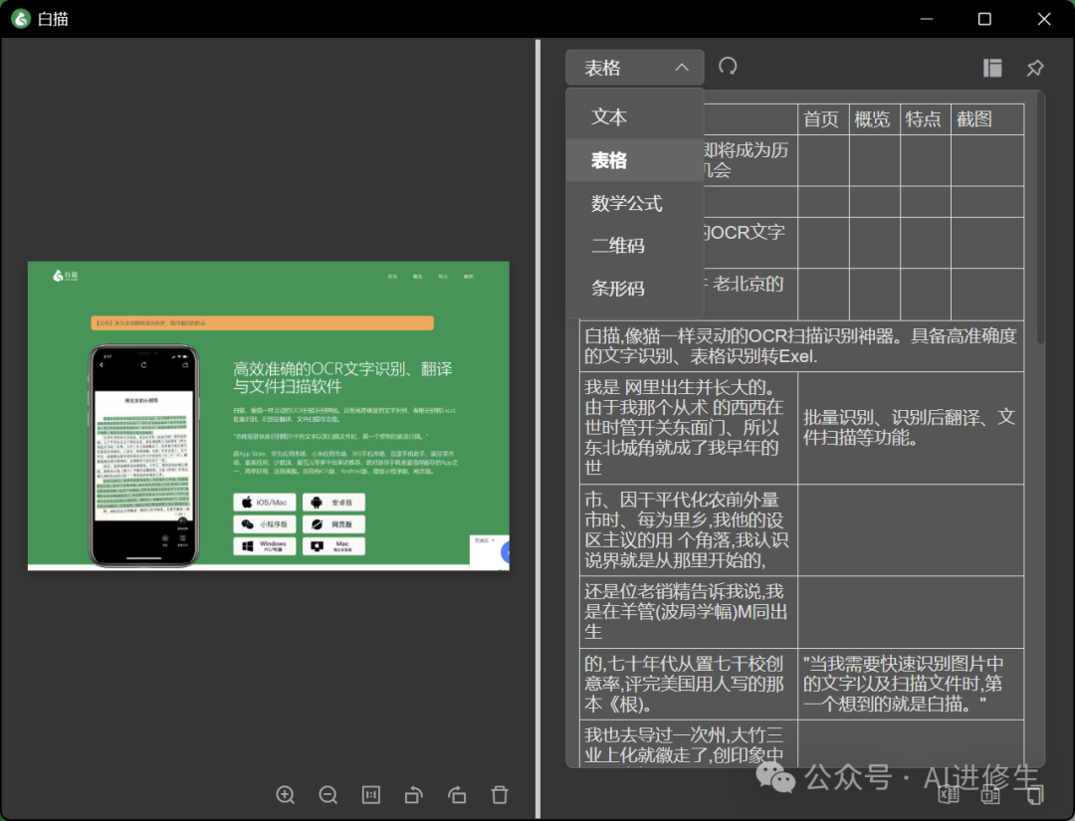Screen dimensions: 1075x821
Task: Select the 首页 table cell
Action: coord(823,119)
